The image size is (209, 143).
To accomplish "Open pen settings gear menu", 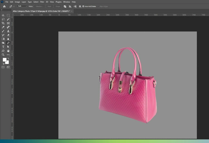I will (x=80, y=6).
